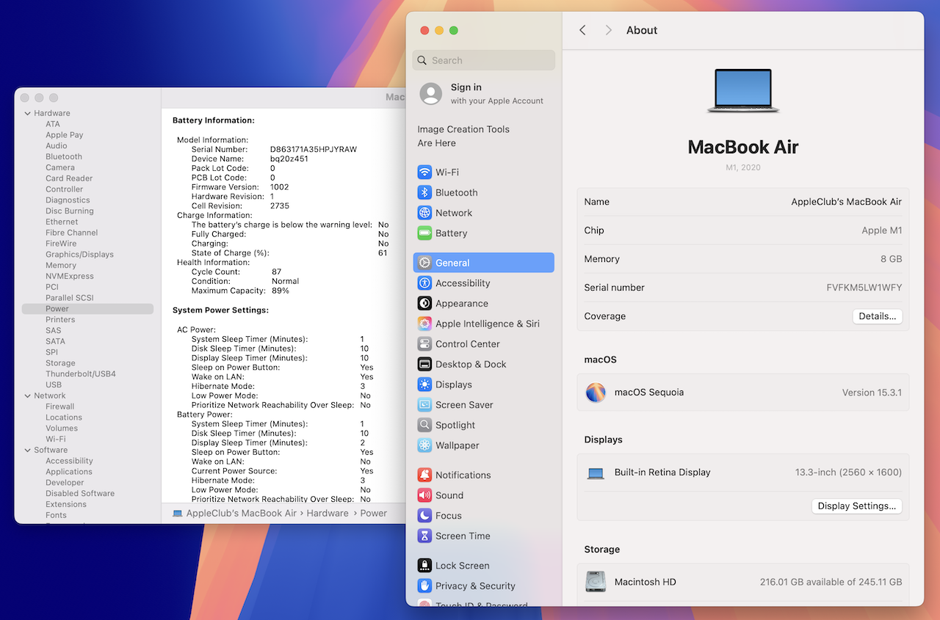Select Applications under Software
Image resolution: width=940 pixels, height=620 pixels.
pos(69,472)
